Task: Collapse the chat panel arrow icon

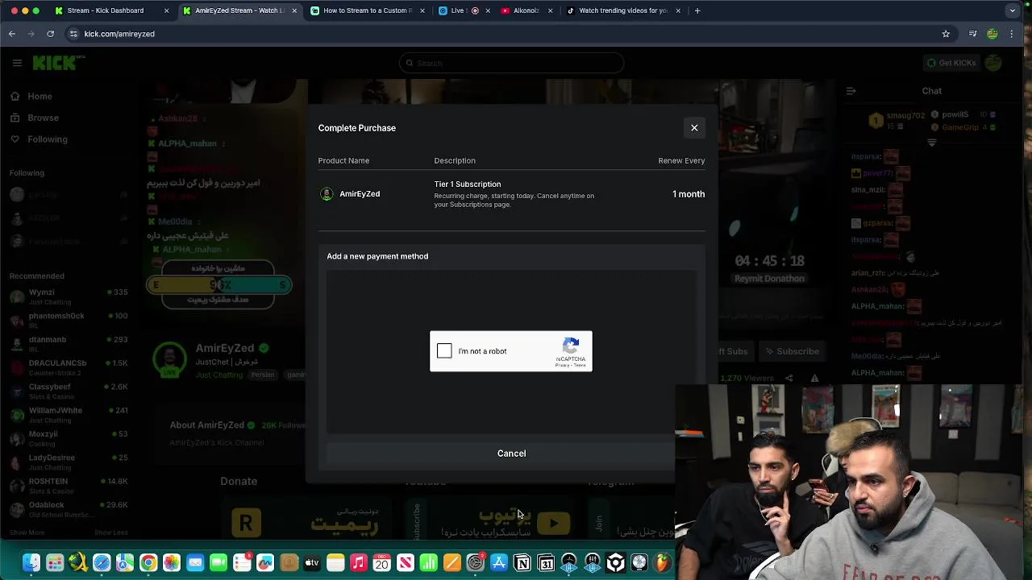Action: (x=851, y=91)
